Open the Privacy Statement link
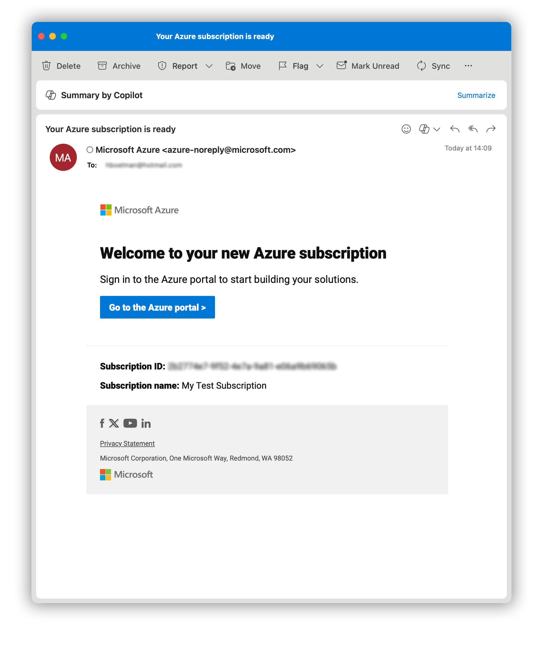 (x=127, y=444)
